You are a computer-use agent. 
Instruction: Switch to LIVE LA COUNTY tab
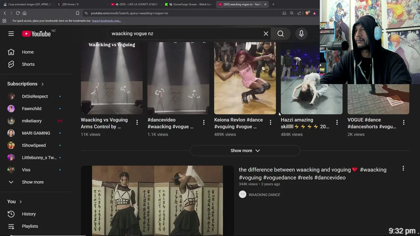135,4
